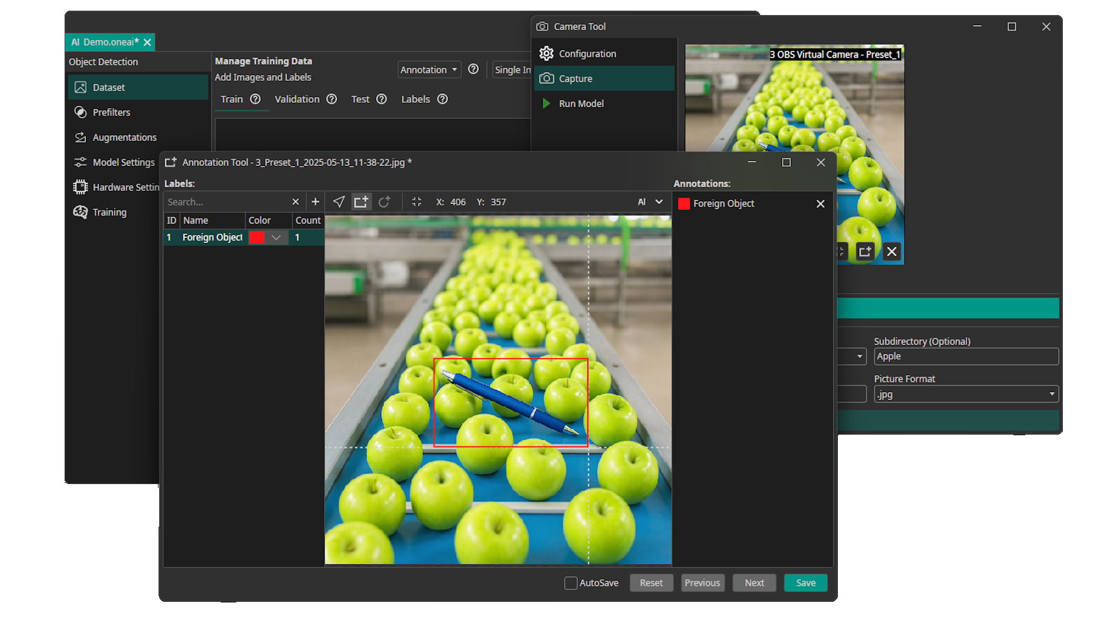The width and height of the screenshot is (1103, 620).
Task: Click the Subdirectory field containing Apple
Action: pyautogui.click(x=966, y=356)
